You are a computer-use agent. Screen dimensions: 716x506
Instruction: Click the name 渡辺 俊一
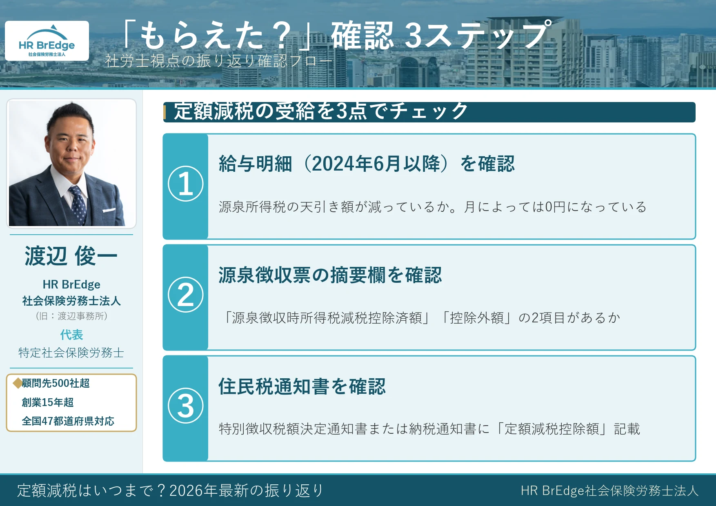click(71, 256)
